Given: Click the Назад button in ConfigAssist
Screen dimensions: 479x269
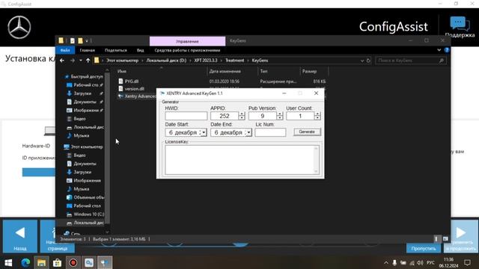Looking at the screenshot, I should (x=20, y=236).
